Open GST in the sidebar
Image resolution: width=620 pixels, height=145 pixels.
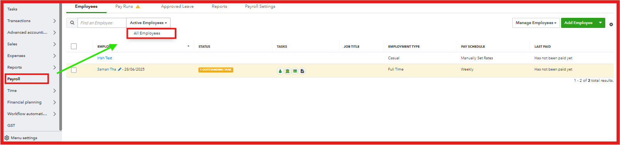pyautogui.click(x=11, y=126)
